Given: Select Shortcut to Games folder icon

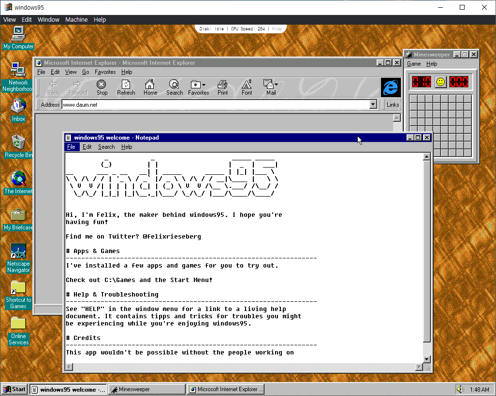Looking at the screenshot, I should click(18, 295).
